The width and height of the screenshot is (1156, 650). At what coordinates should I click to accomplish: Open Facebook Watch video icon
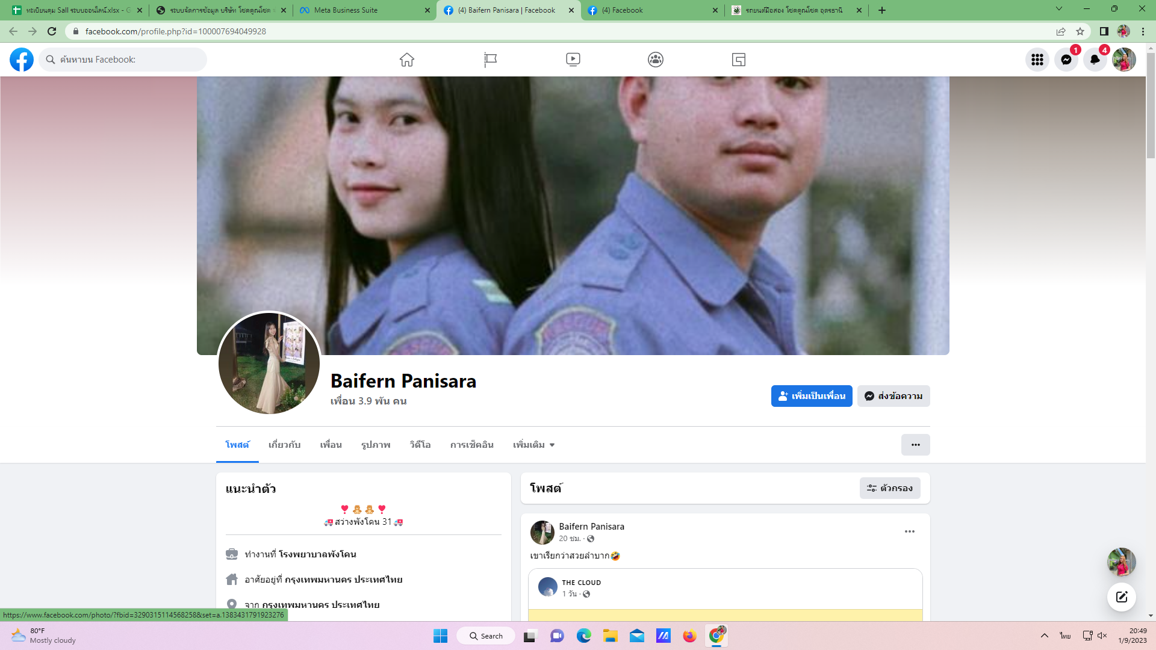pyautogui.click(x=573, y=60)
